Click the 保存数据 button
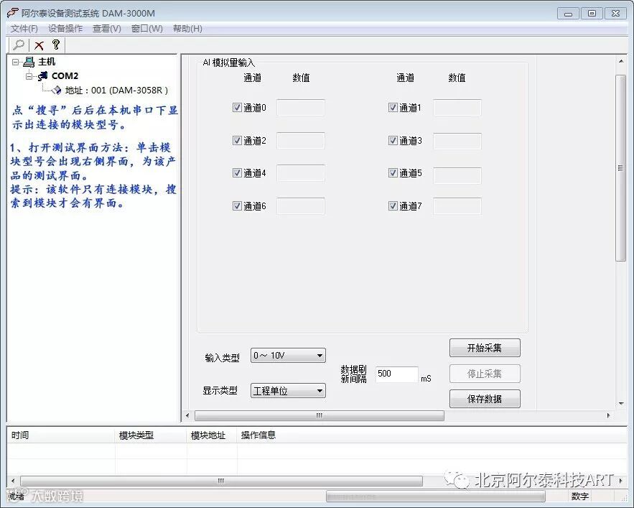The width and height of the screenshot is (634, 508). [485, 399]
